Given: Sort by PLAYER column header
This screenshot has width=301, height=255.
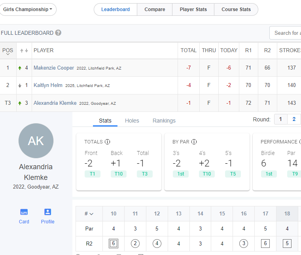Looking at the screenshot, I should (44, 50).
